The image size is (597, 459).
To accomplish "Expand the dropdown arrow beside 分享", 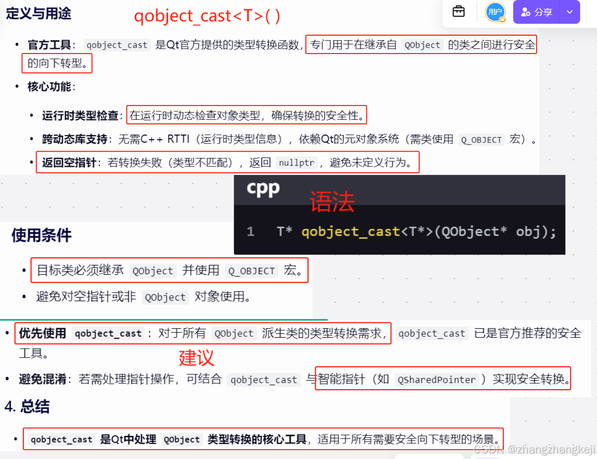I will tap(570, 12).
